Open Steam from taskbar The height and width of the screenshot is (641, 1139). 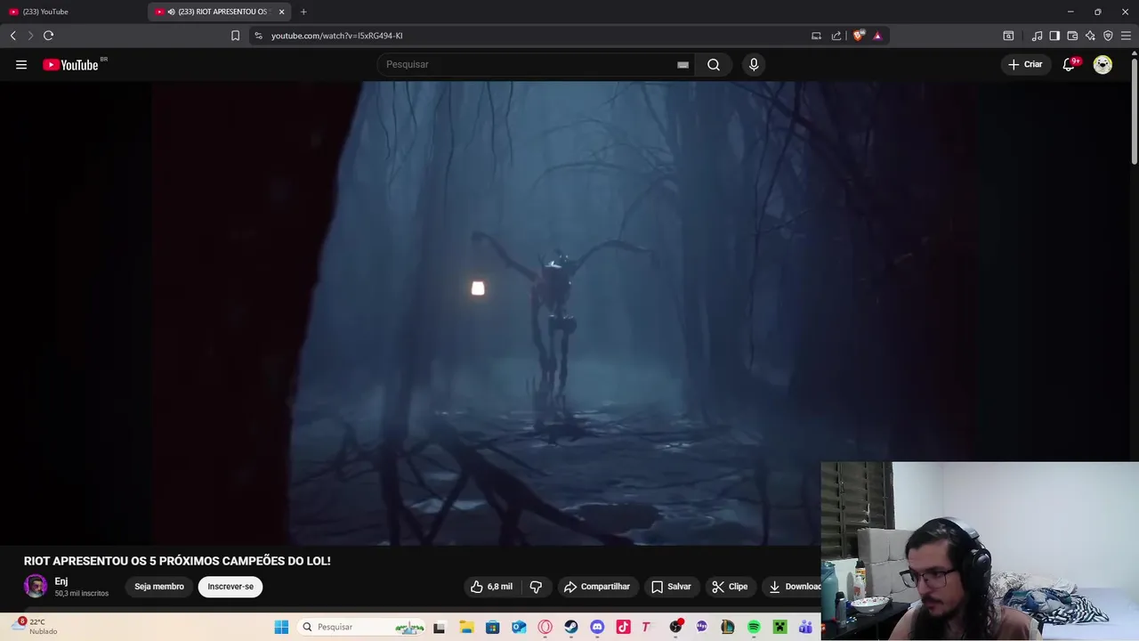570,627
